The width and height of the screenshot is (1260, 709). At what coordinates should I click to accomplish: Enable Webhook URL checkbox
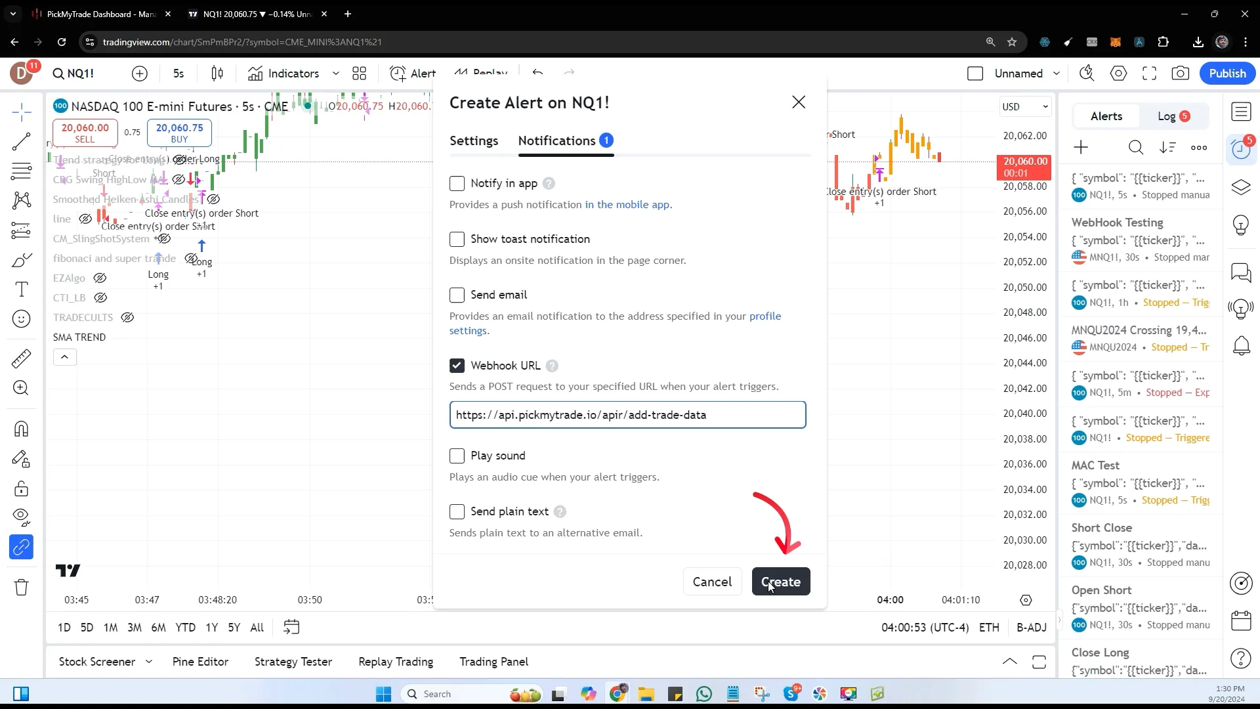pyautogui.click(x=457, y=364)
